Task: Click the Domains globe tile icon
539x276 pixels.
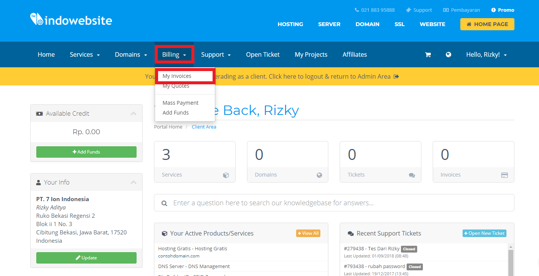Action: pyautogui.click(x=319, y=175)
